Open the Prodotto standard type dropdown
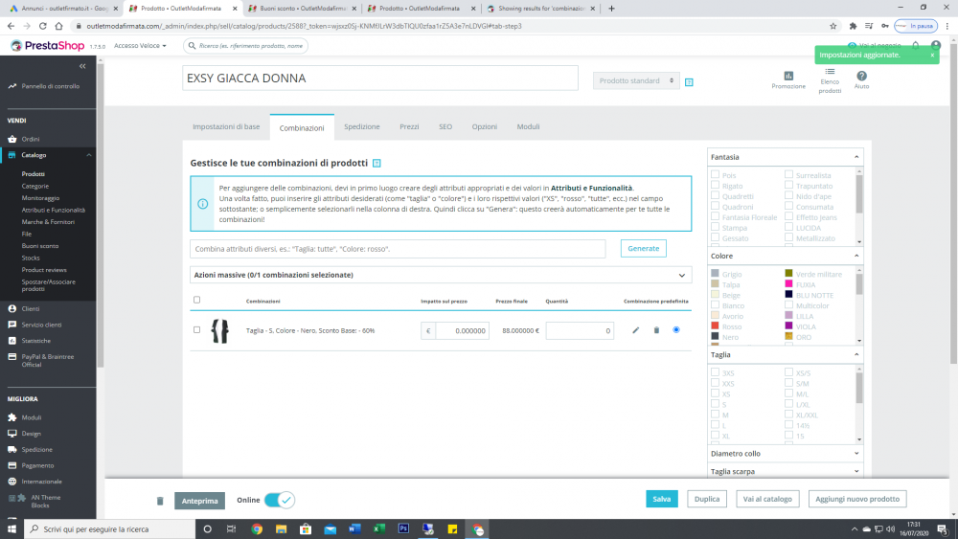 636,80
